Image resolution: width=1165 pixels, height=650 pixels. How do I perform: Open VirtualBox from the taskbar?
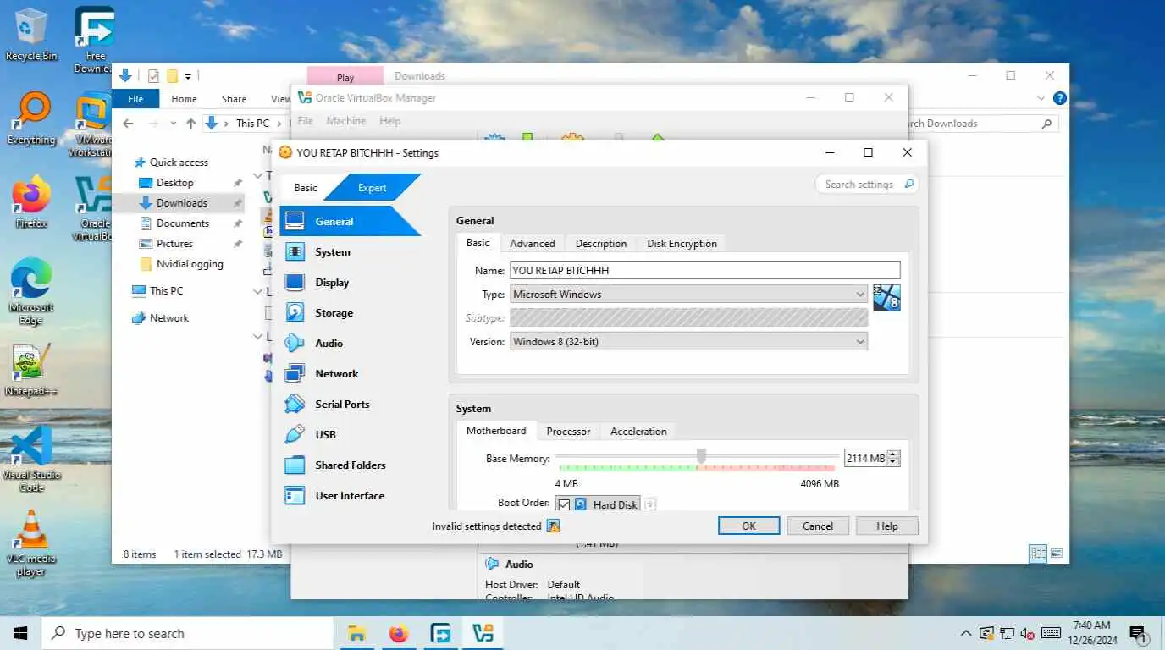483,633
